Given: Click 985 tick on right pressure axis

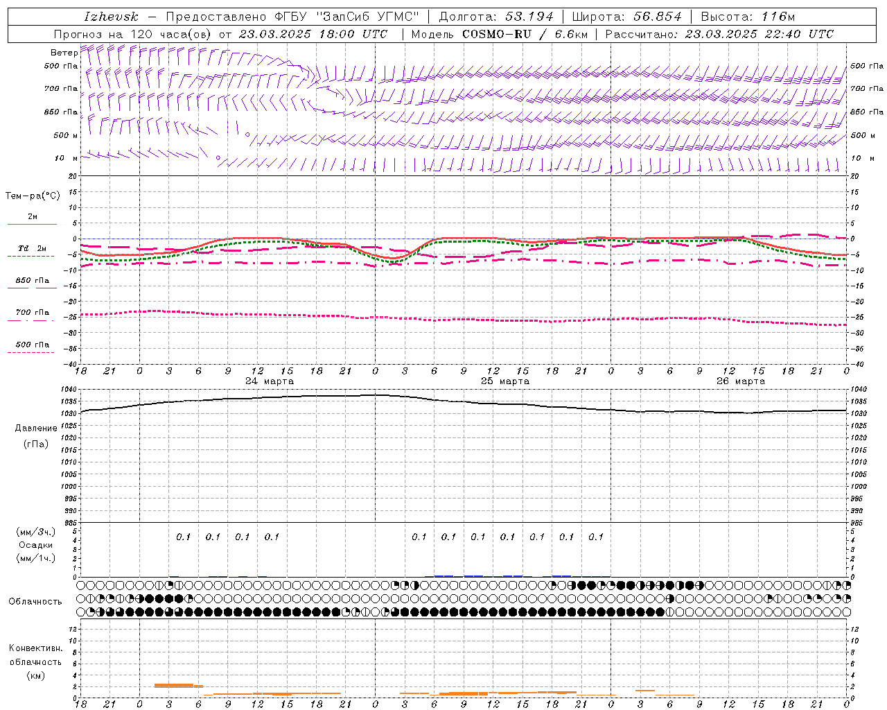Looking at the screenshot, I should coord(858,523).
